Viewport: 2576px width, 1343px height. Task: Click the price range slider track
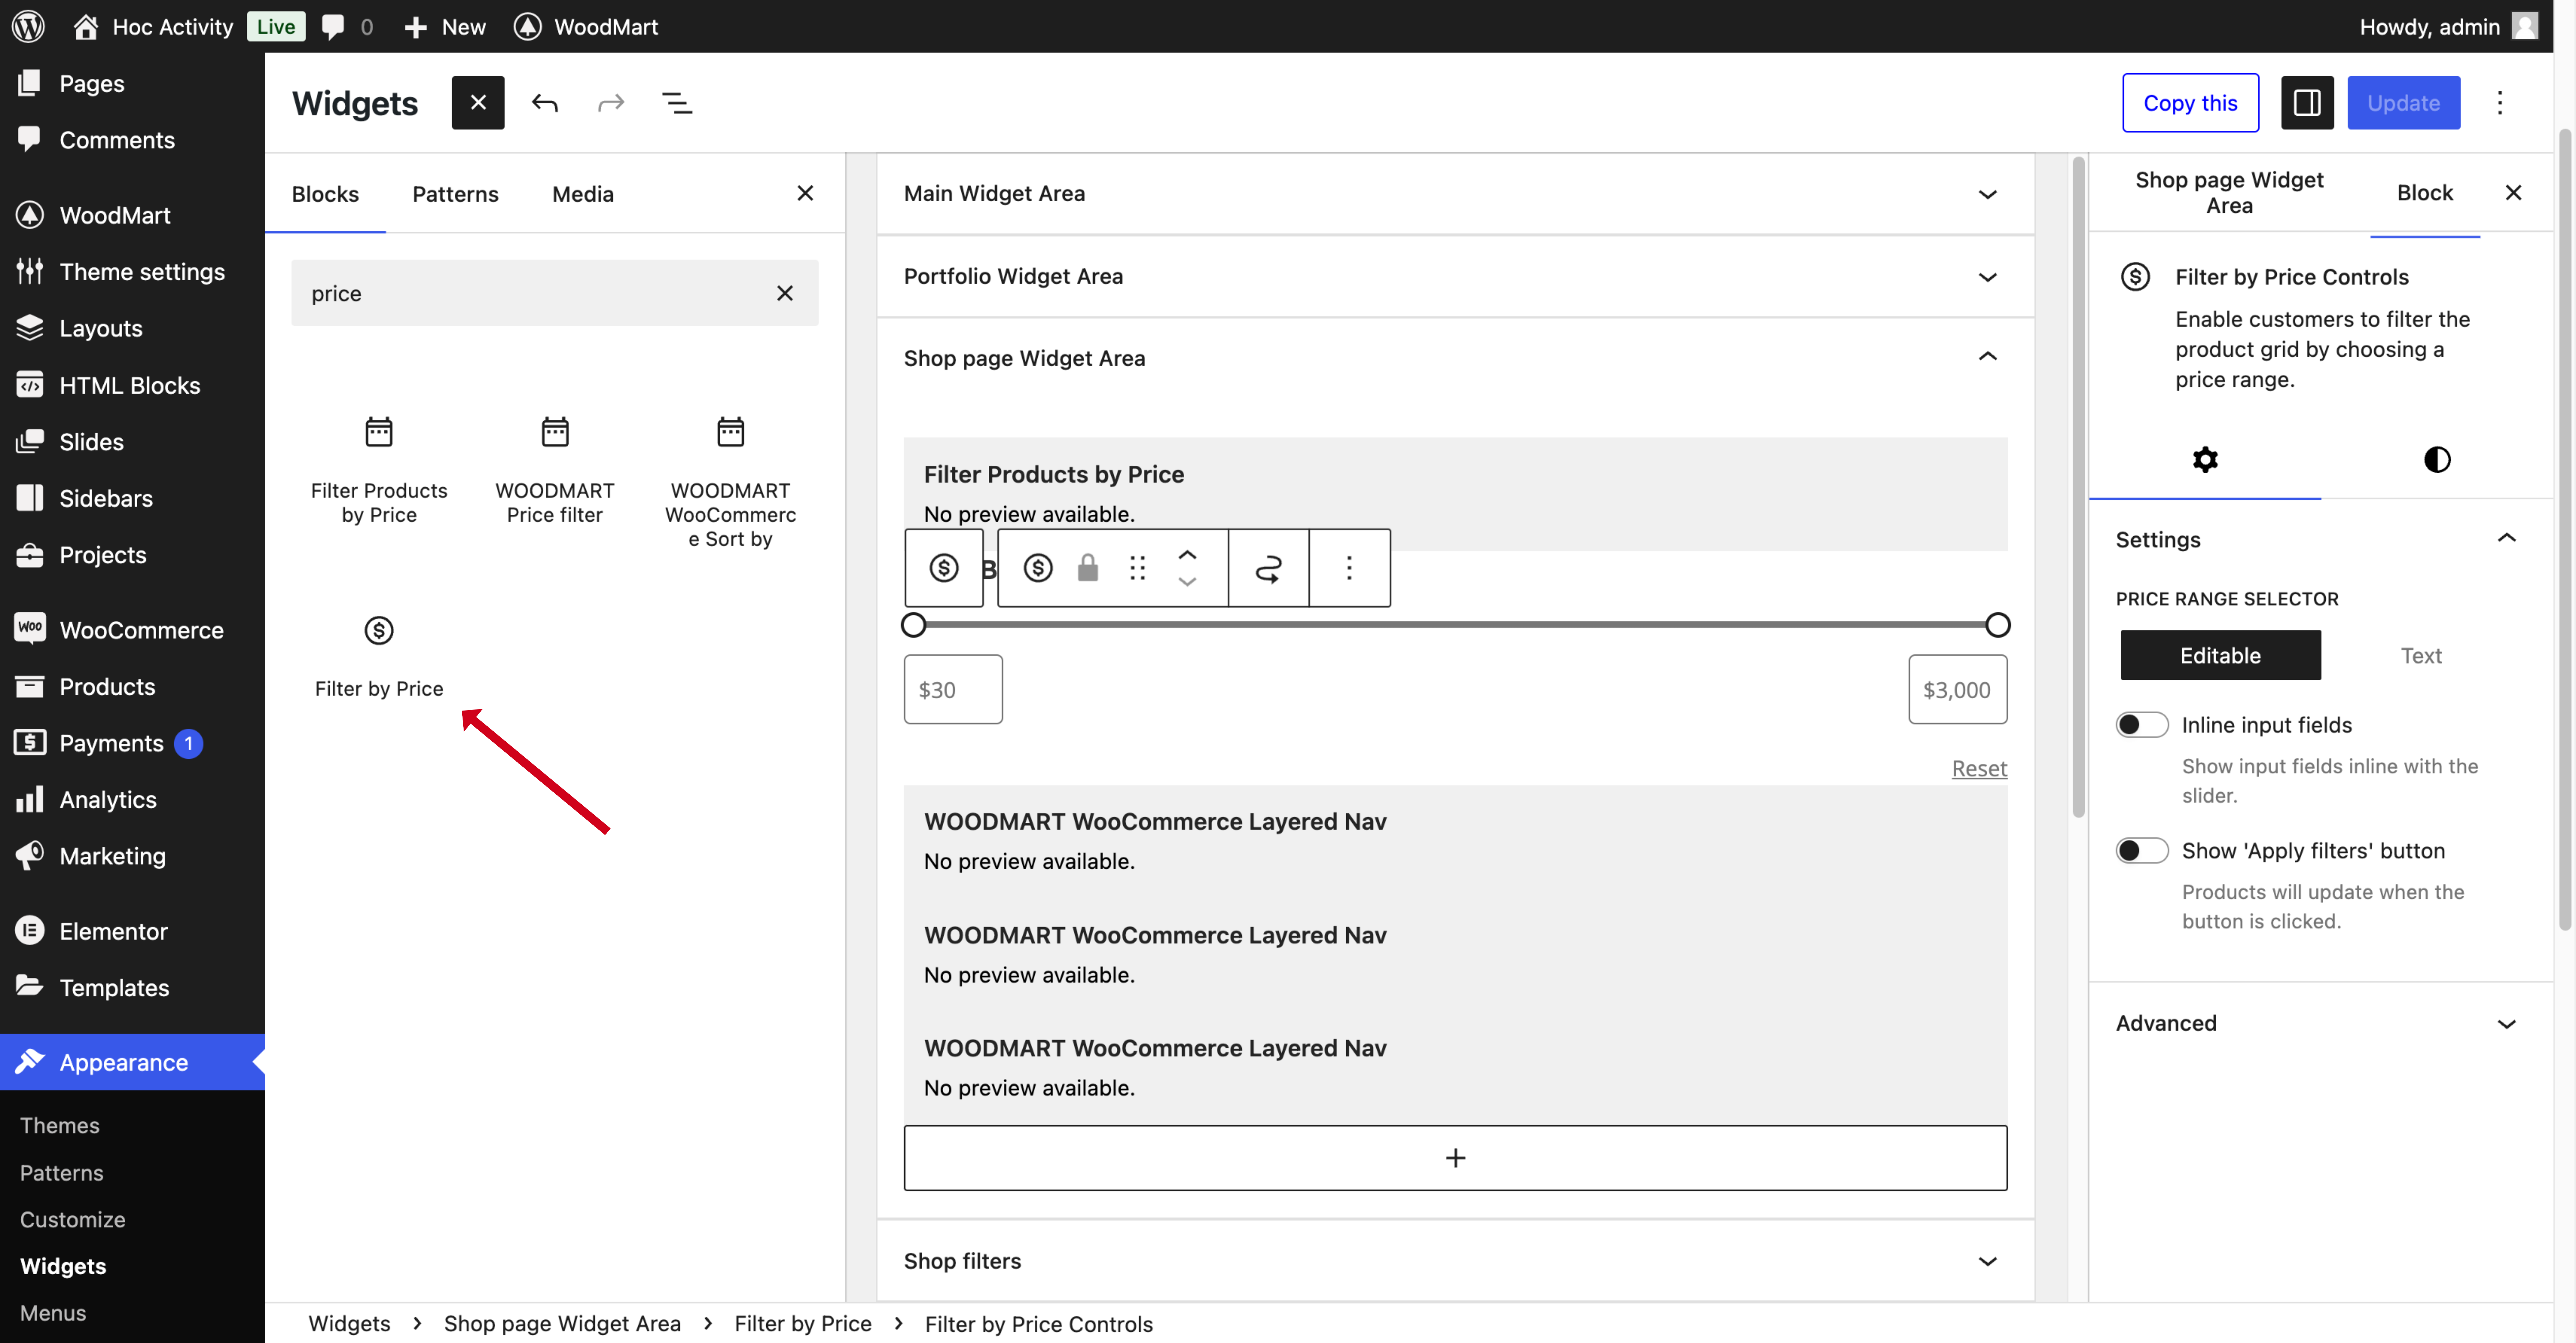click(x=1455, y=625)
